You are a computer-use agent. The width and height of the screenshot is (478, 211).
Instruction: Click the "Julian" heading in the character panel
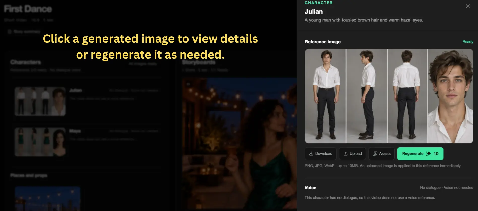pos(314,12)
